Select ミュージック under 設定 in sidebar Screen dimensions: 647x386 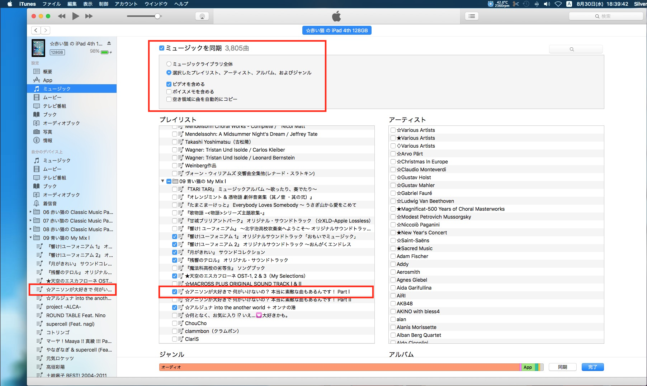(72, 89)
